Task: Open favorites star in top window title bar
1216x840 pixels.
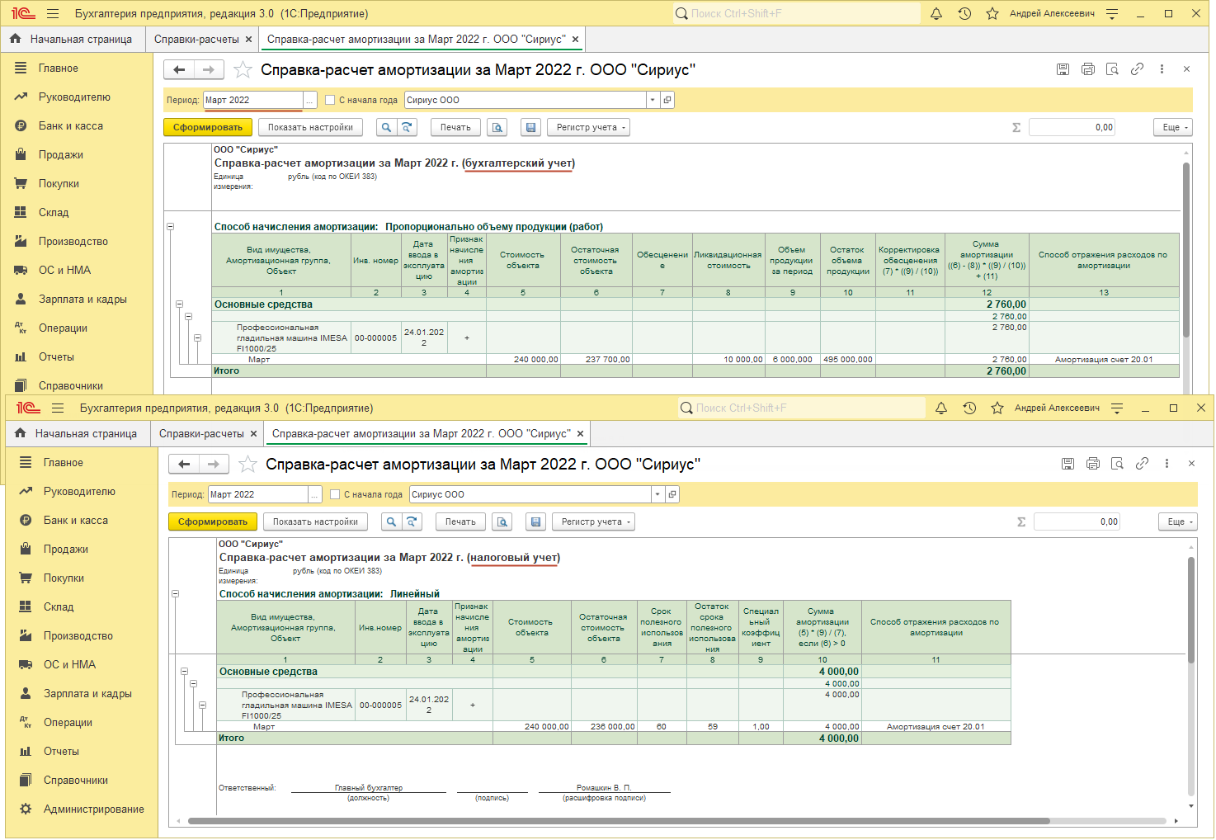Action: [x=992, y=14]
